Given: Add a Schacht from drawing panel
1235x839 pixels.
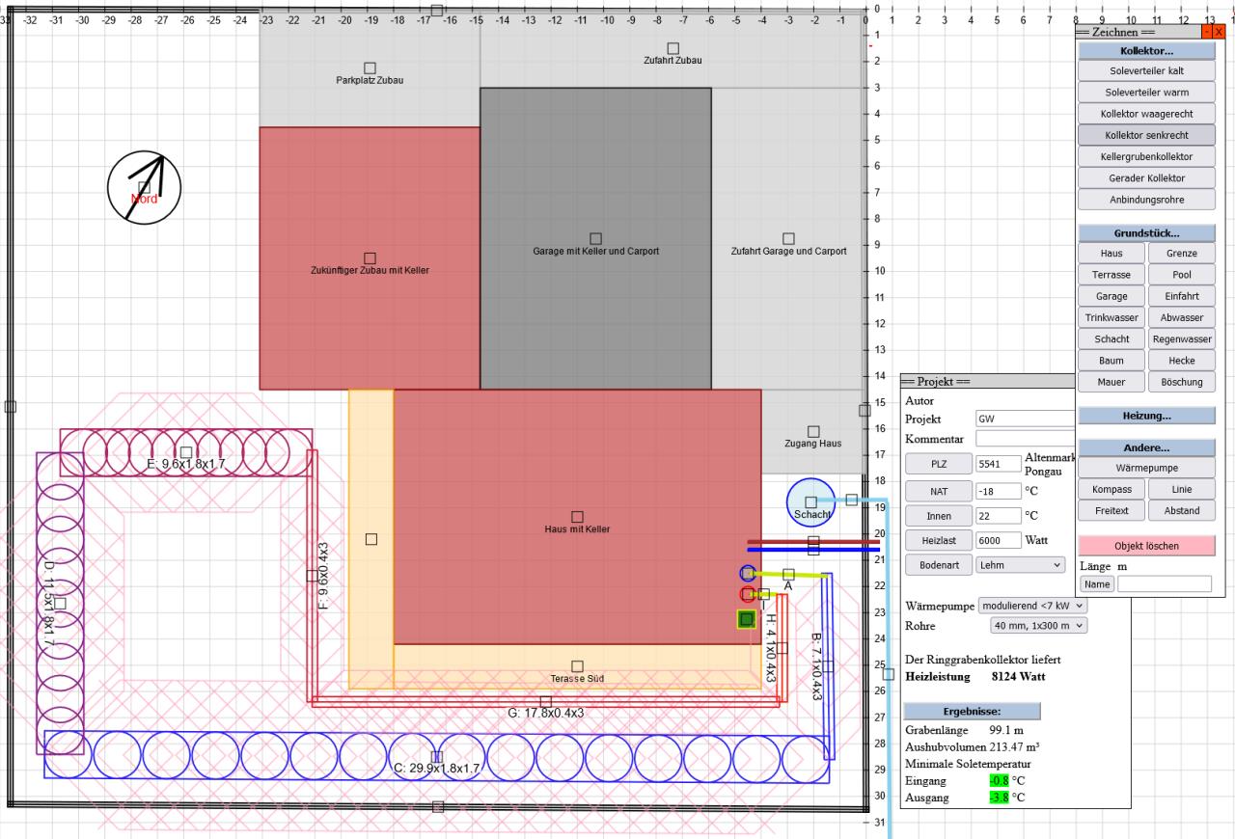Looking at the screenshot, I should point(1111,339).
